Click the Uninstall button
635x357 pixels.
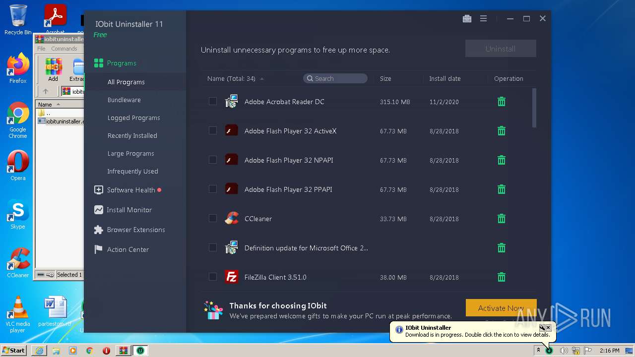[x=501, y=49]
